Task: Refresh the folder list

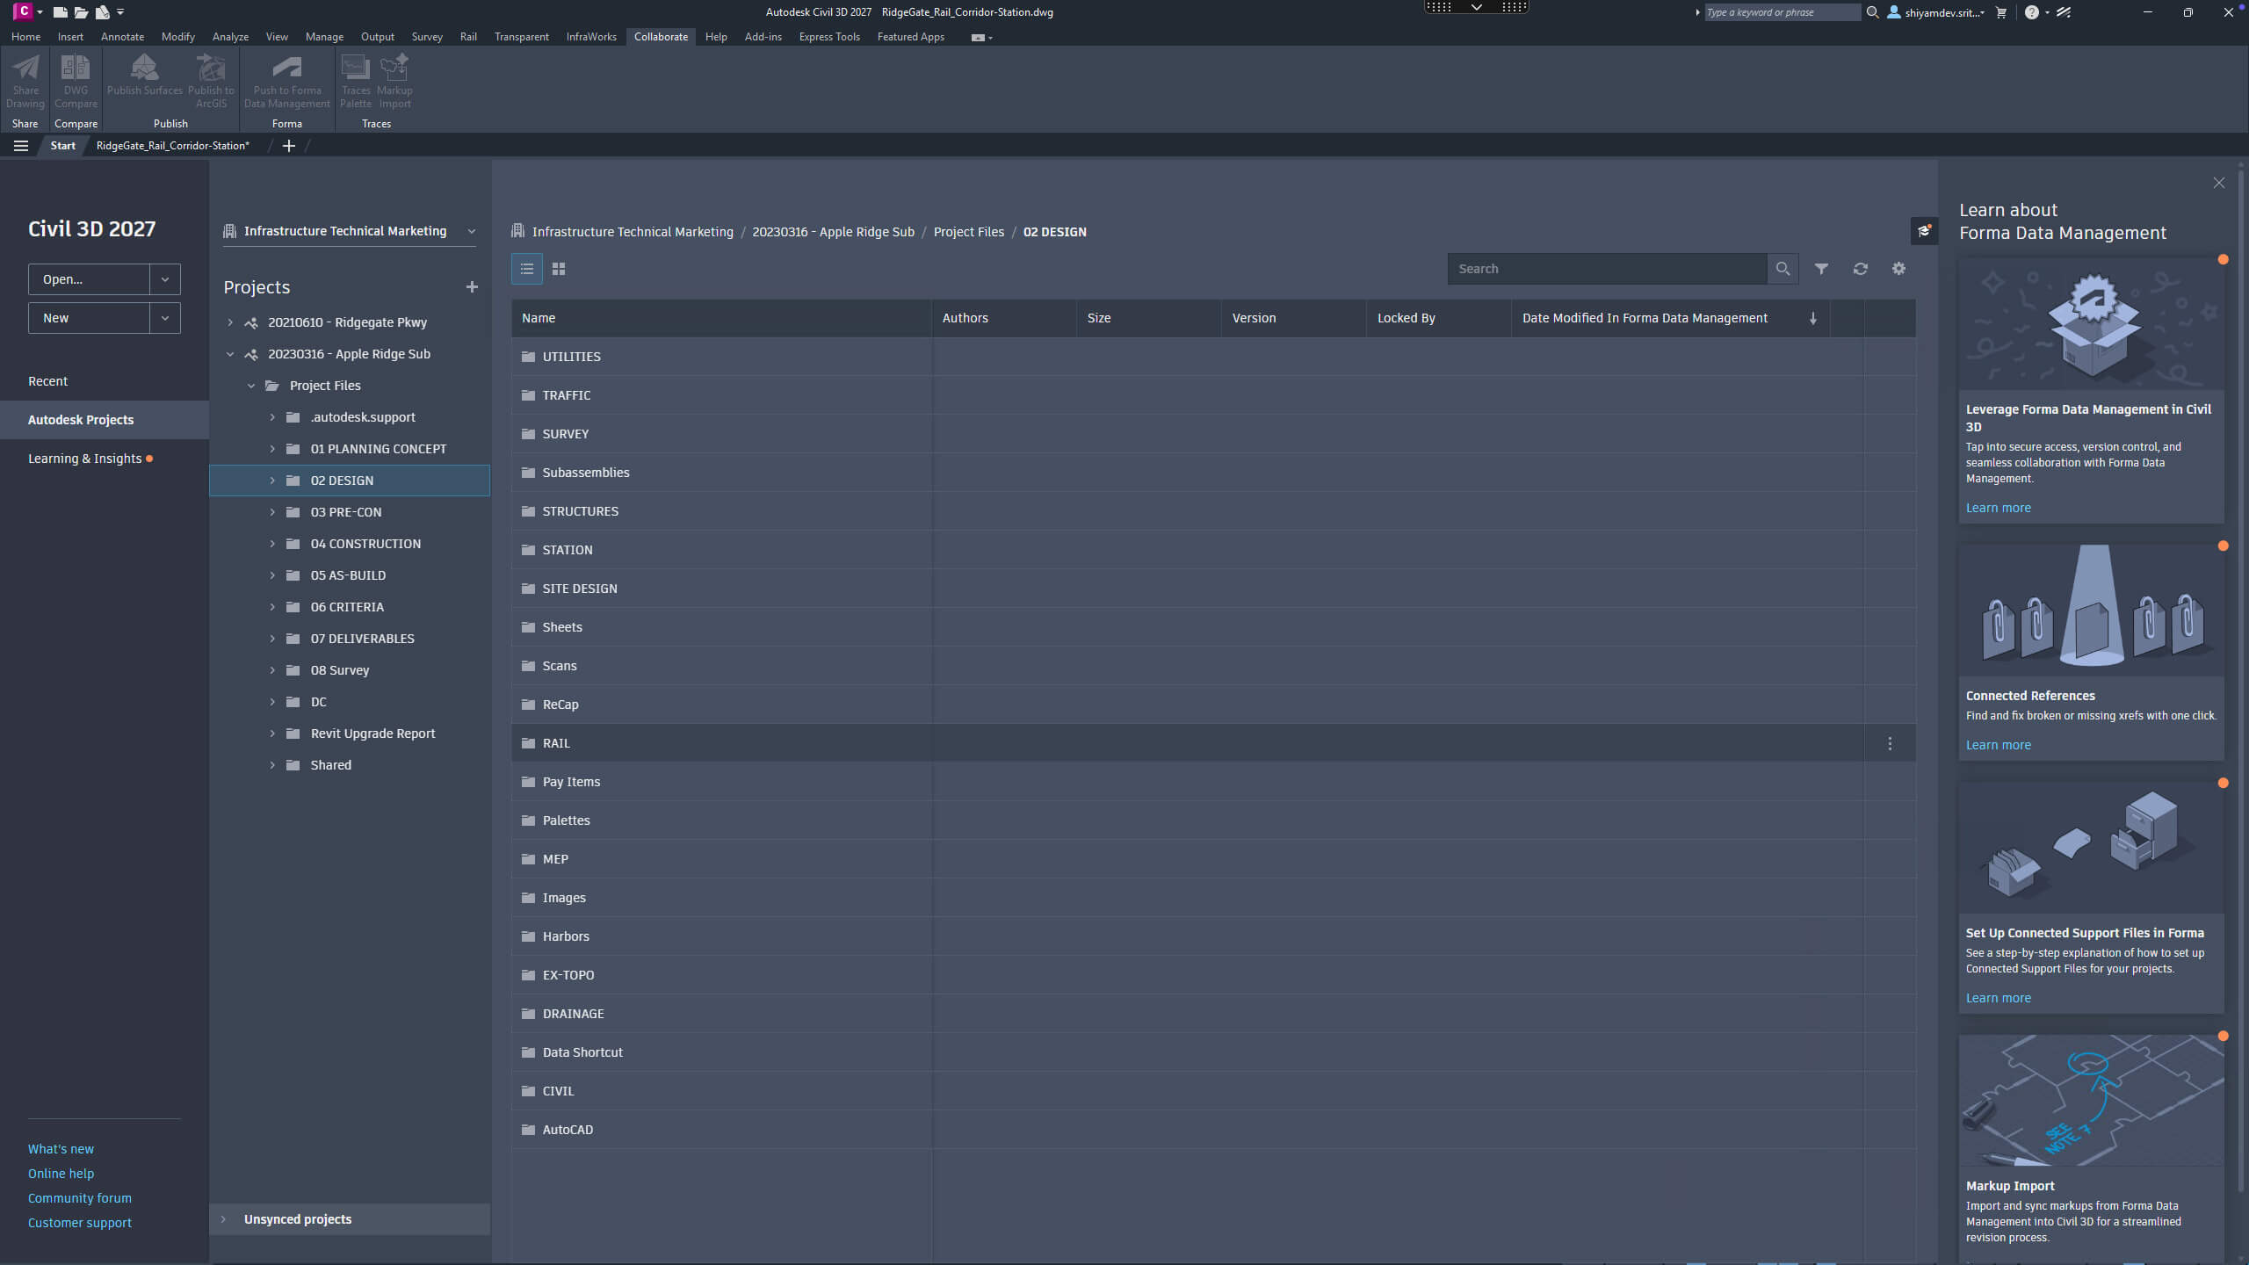Action: click(1861, 269)
